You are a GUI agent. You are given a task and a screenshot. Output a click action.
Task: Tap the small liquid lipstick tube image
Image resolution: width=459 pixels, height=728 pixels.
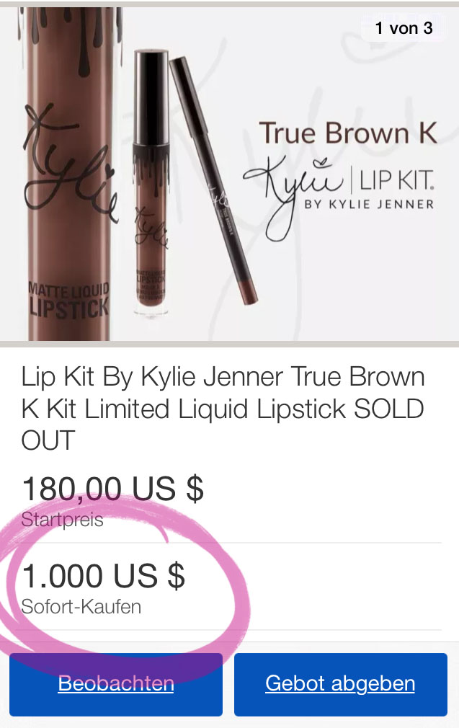pyautogui.click(x=151, y=183)
